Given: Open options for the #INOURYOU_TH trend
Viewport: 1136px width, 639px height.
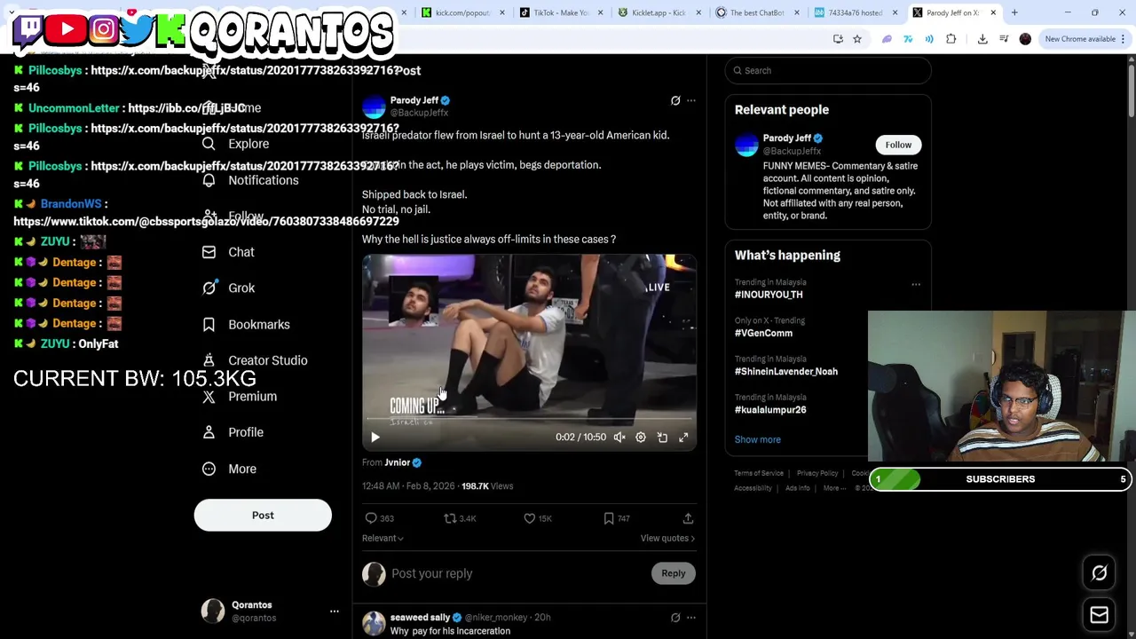Looking at the screenshot, I should 916,285.
